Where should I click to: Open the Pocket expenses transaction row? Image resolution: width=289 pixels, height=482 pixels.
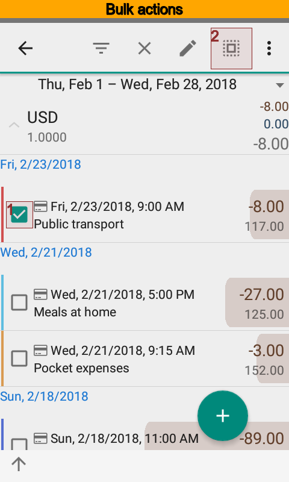[x=144, y=358]
